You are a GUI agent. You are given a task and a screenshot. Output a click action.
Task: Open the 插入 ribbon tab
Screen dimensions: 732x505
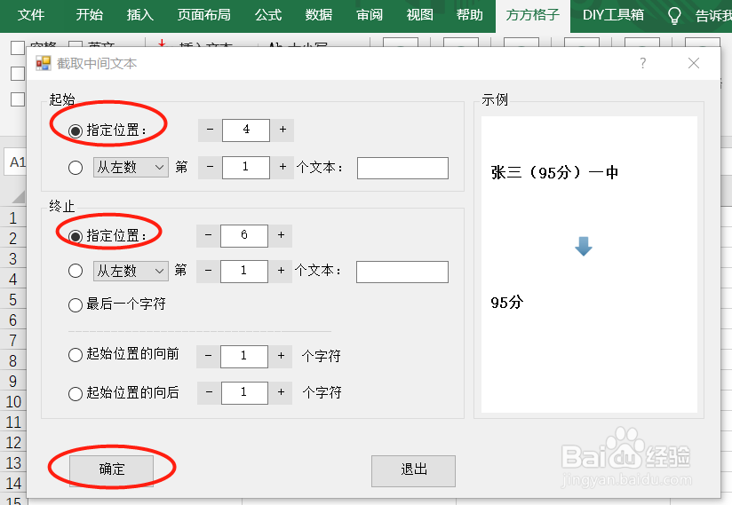click(140, 15)
